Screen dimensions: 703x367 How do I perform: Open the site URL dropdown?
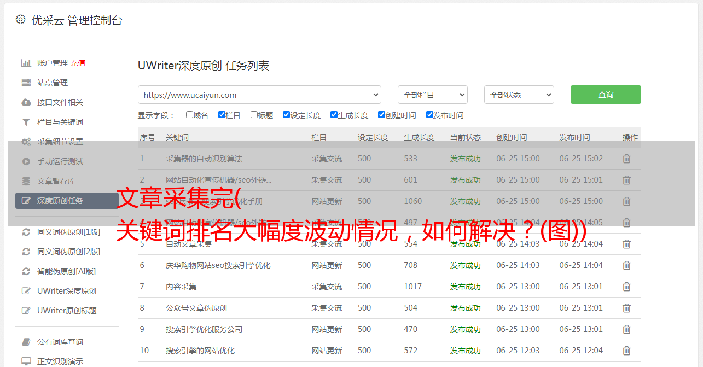pos(259,95)
